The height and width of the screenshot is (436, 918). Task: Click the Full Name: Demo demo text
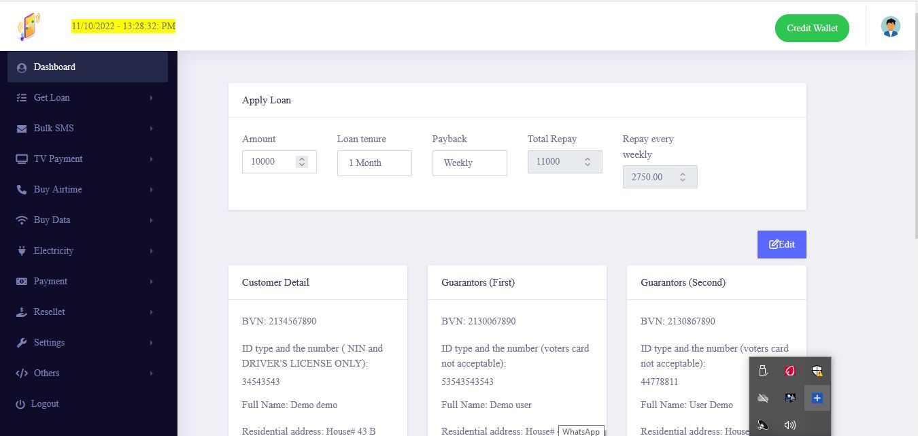click(x=290, y=405)
